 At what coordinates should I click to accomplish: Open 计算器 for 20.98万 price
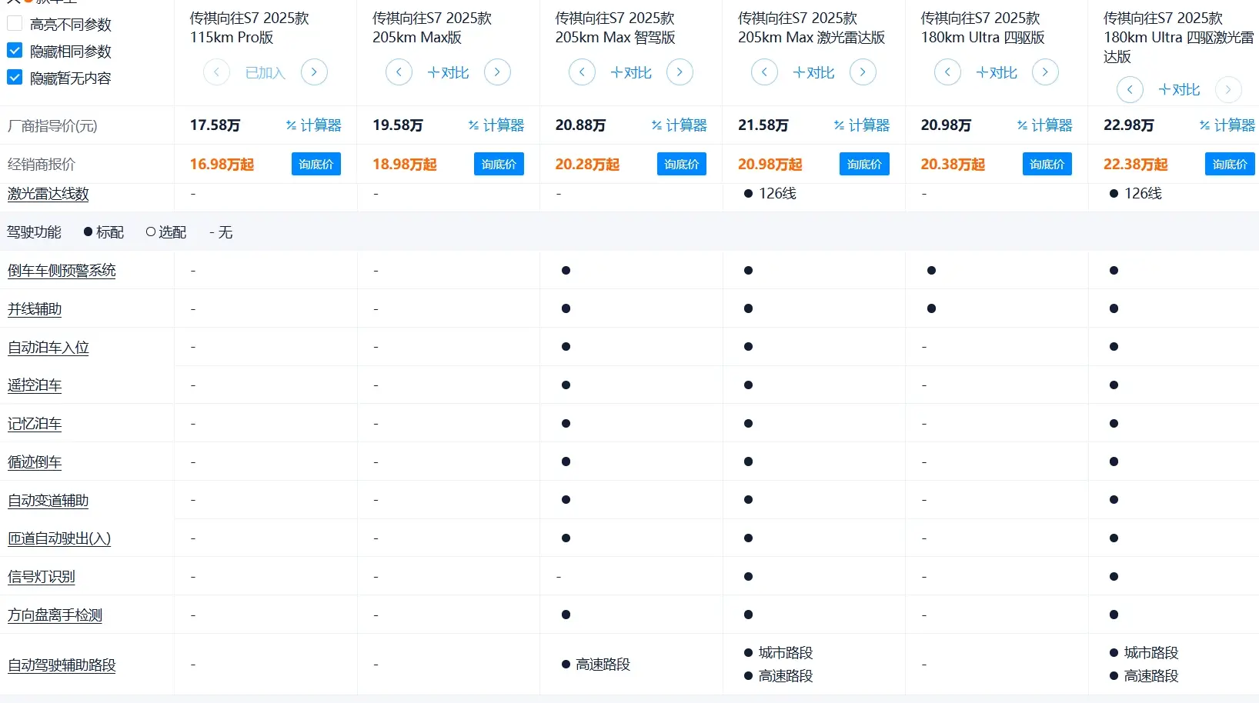[1044, 125]
